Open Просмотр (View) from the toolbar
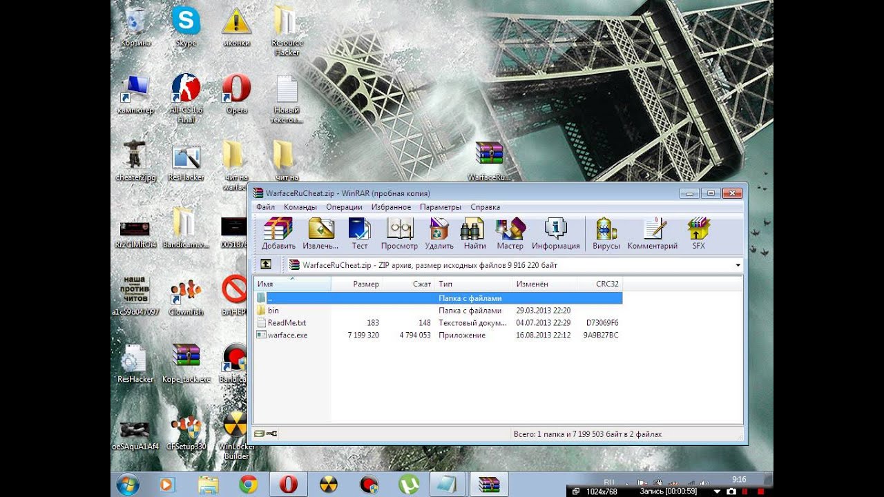The height and width of the screenshot is (497, 884). (399, 233)
